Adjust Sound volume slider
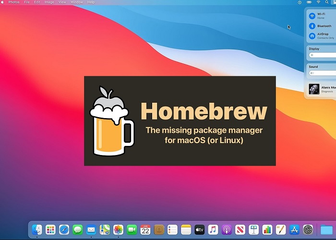This screenshot has height=240, width=336. coord(322,73)
